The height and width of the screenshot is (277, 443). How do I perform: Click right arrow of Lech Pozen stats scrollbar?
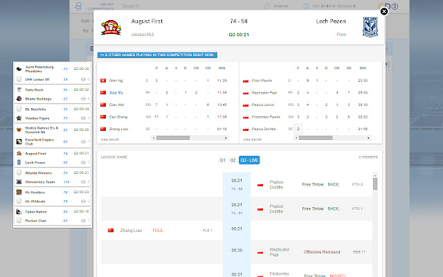pos(368,138)
